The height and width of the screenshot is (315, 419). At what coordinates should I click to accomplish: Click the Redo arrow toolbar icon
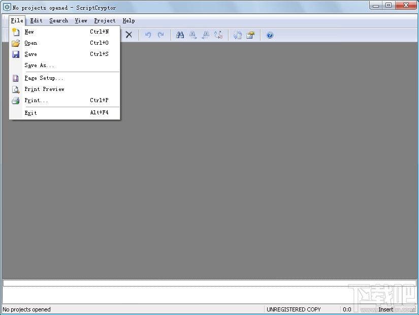pos(161,35)
